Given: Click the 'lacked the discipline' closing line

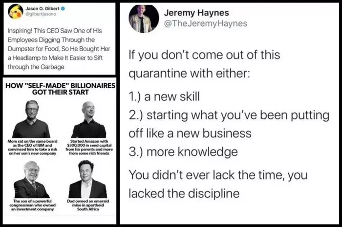Looking at the screenshot, I should coord(184,193).
